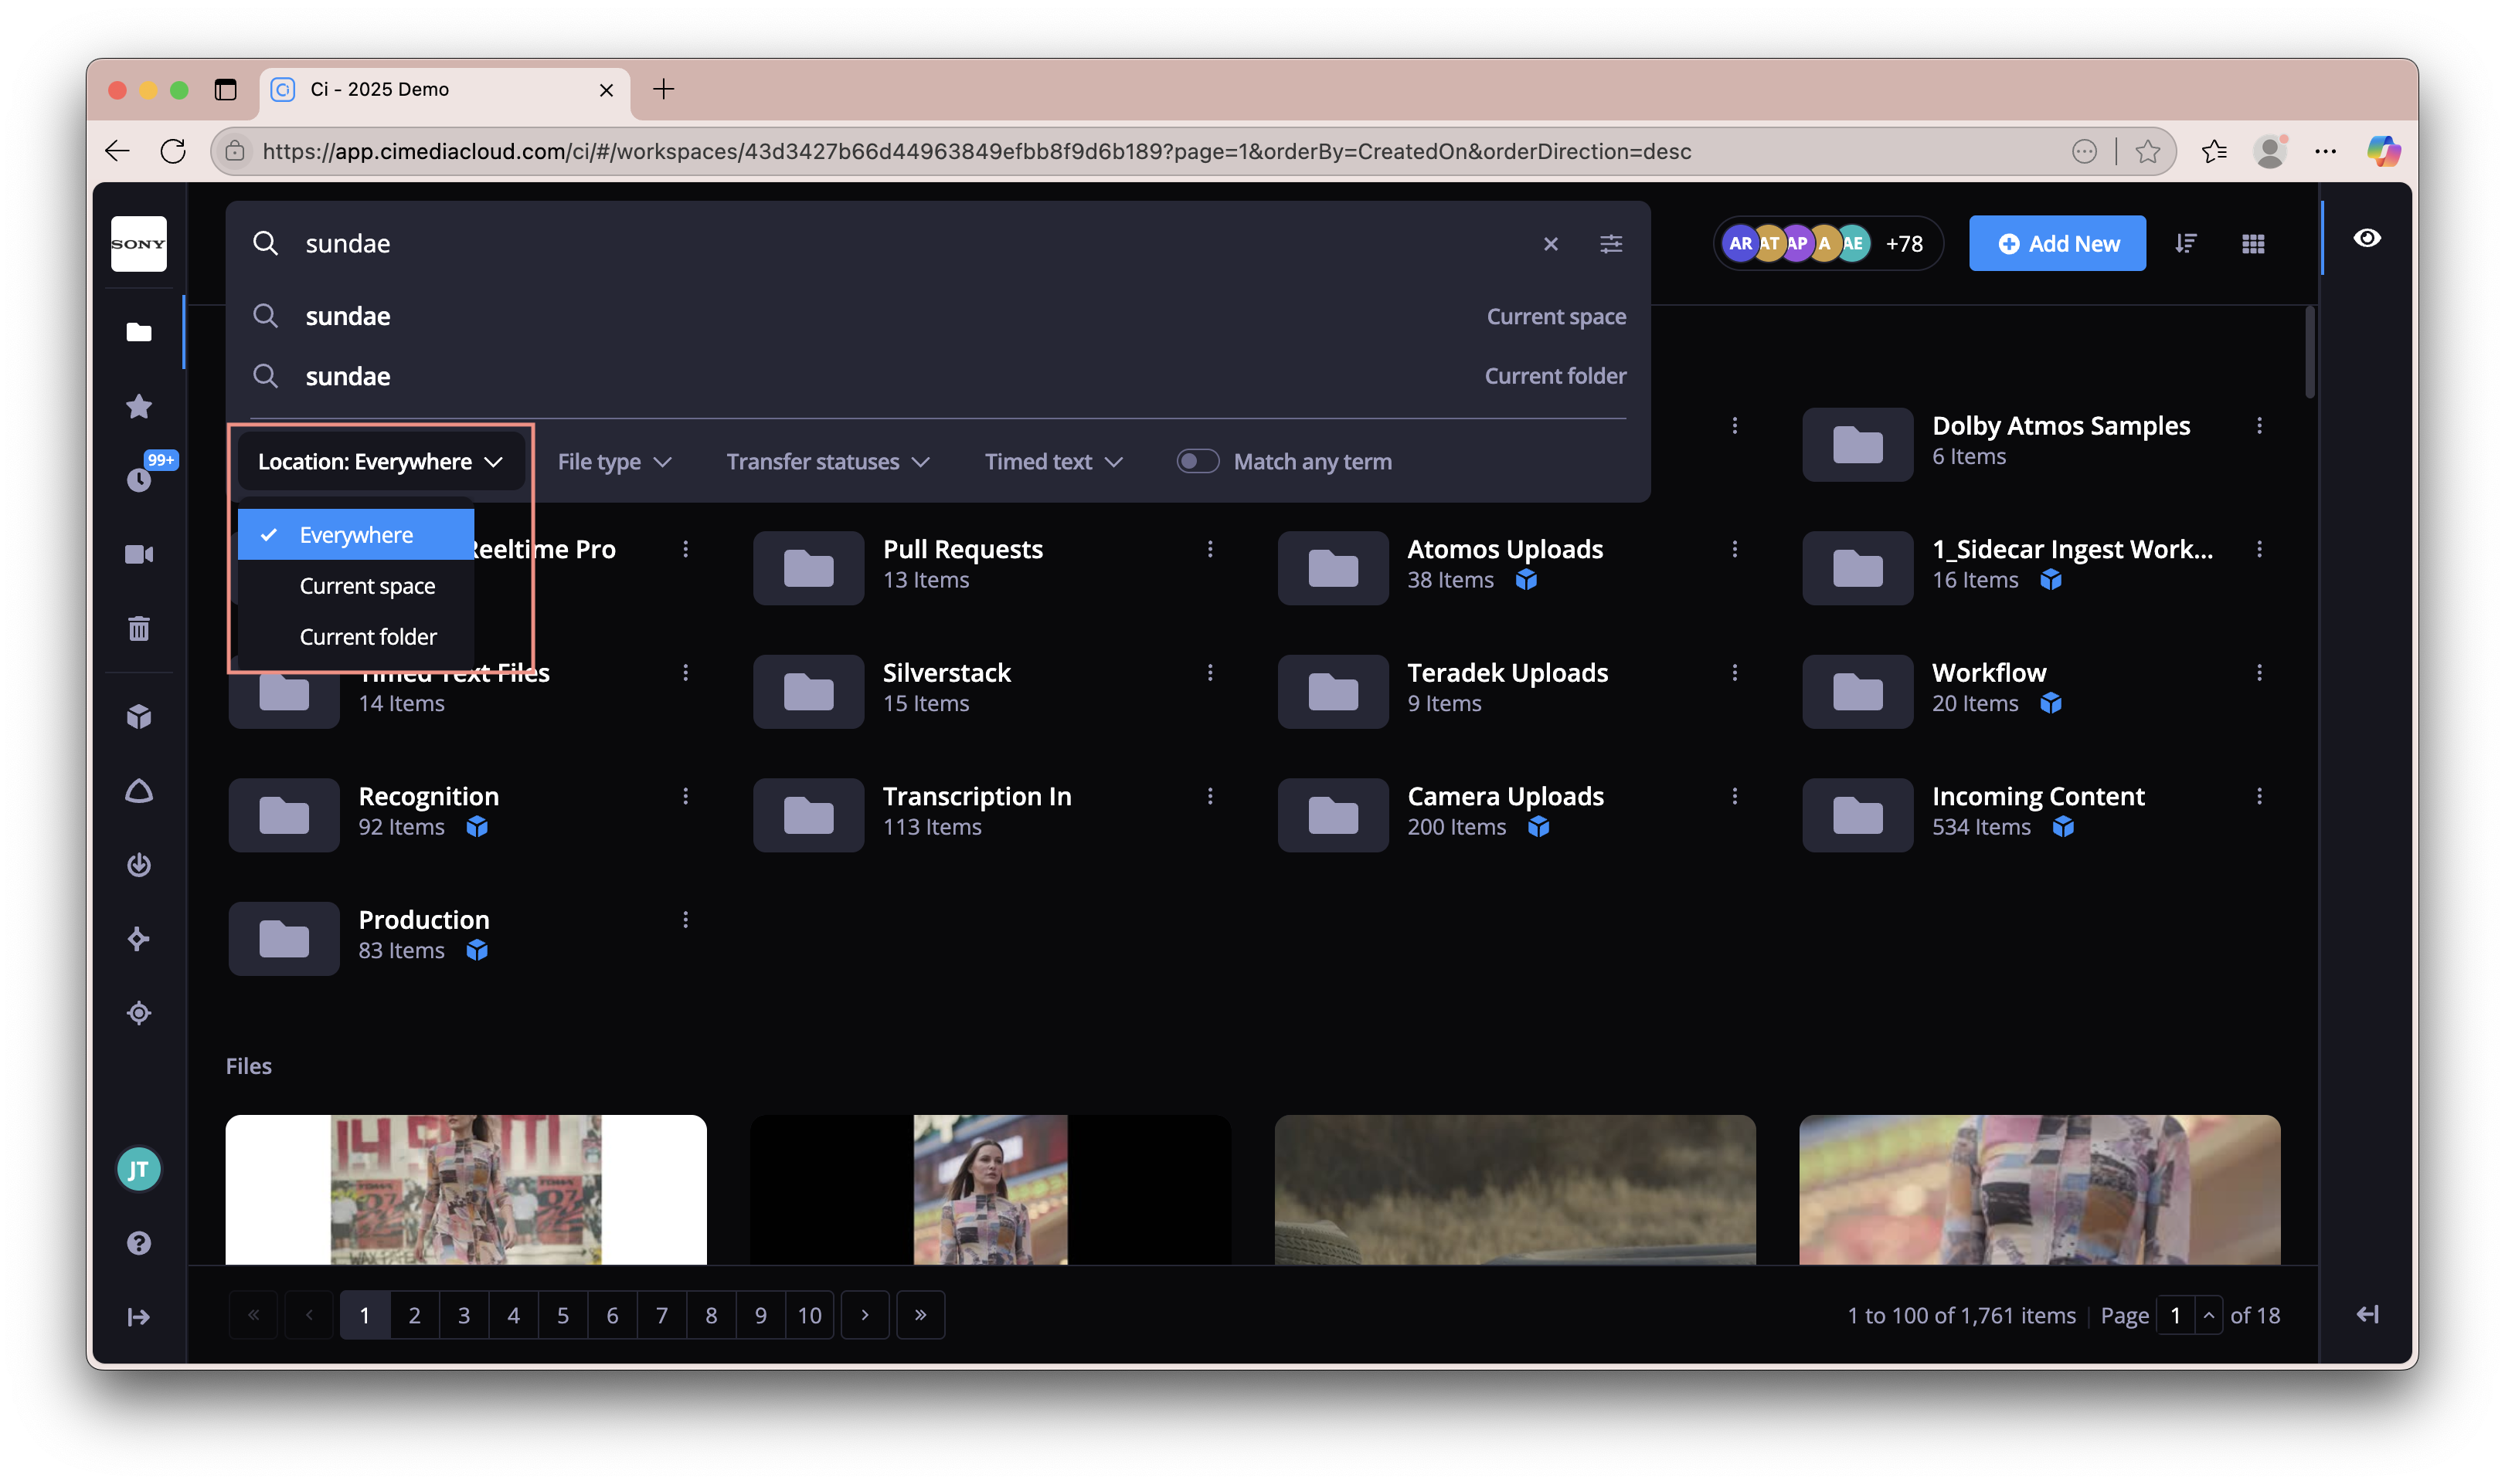Search sundae in Current folder suggestion

pyautogui.click(x=938, y=376)
